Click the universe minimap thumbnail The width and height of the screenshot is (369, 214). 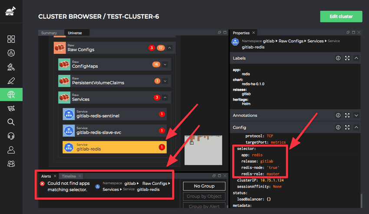pyautogui.click(x=203, y=150)
